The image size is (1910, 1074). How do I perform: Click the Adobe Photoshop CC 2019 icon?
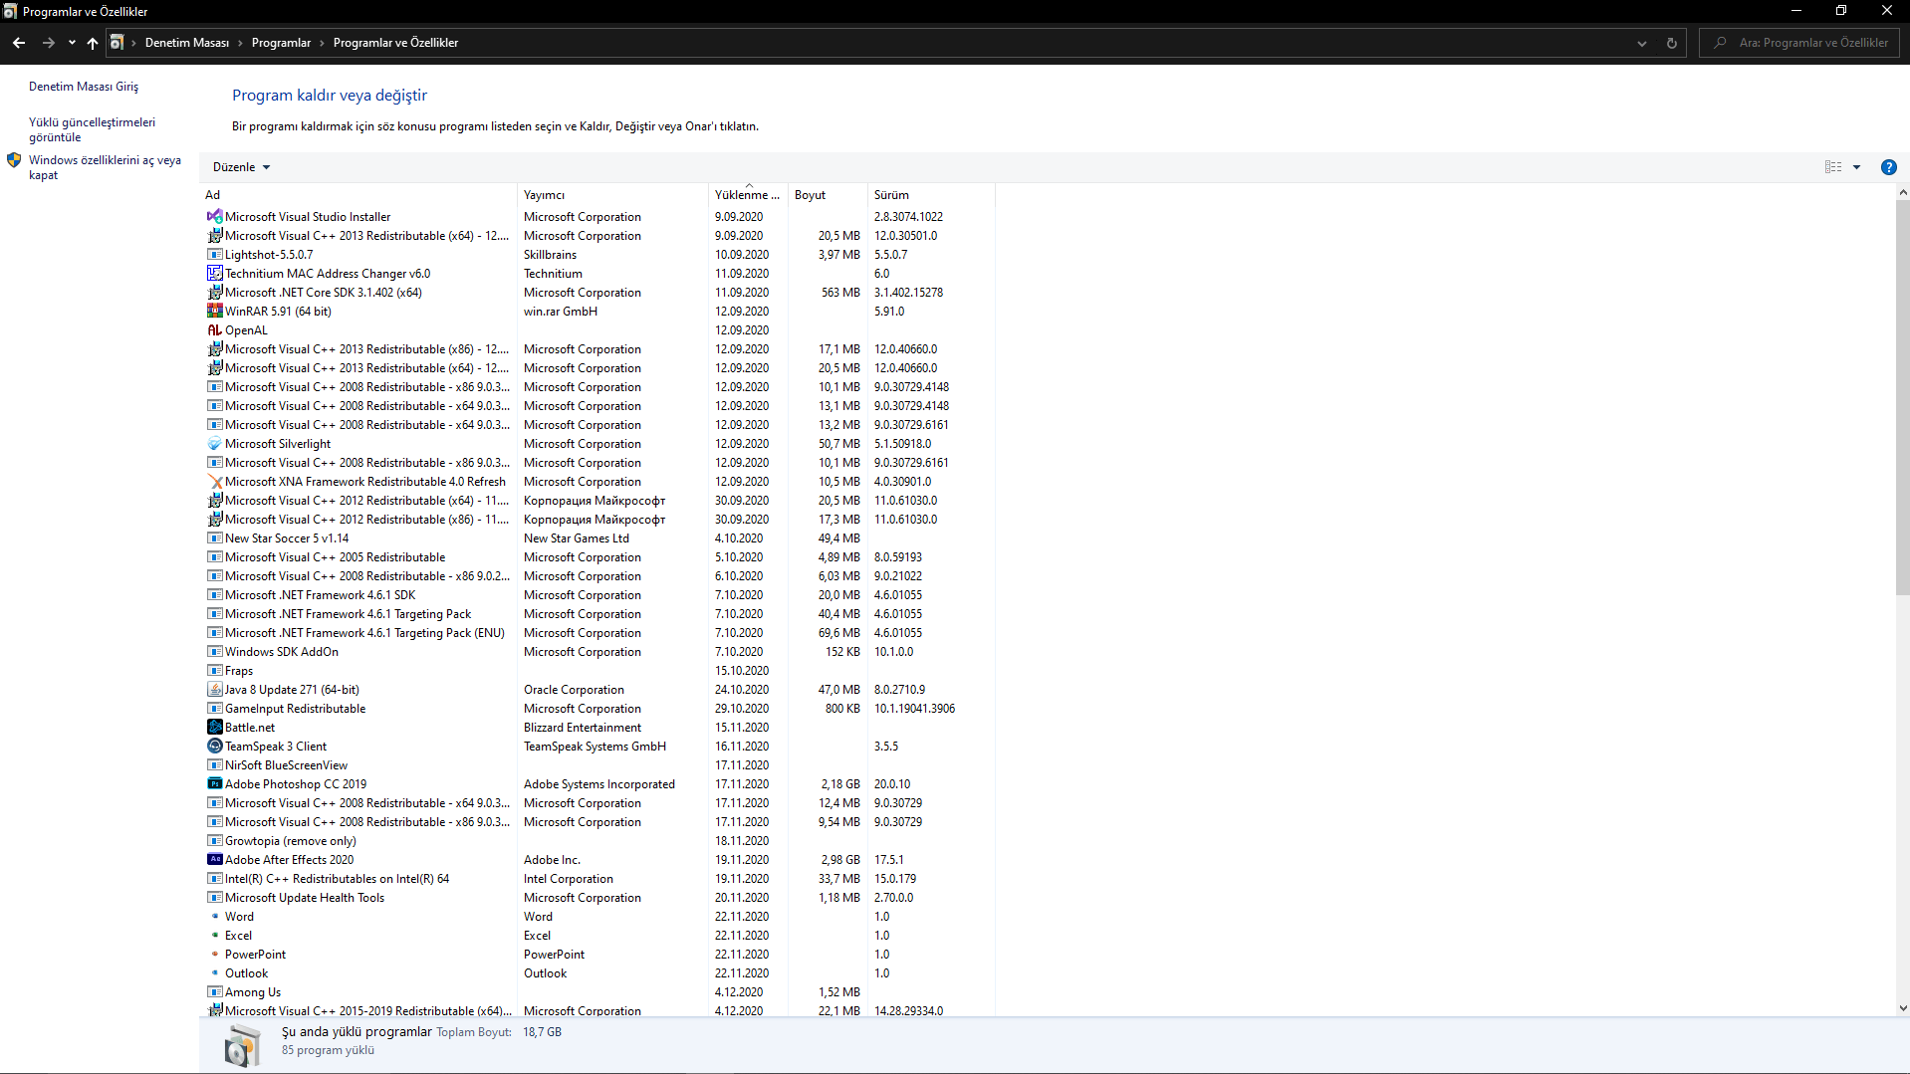click(214, 783)
